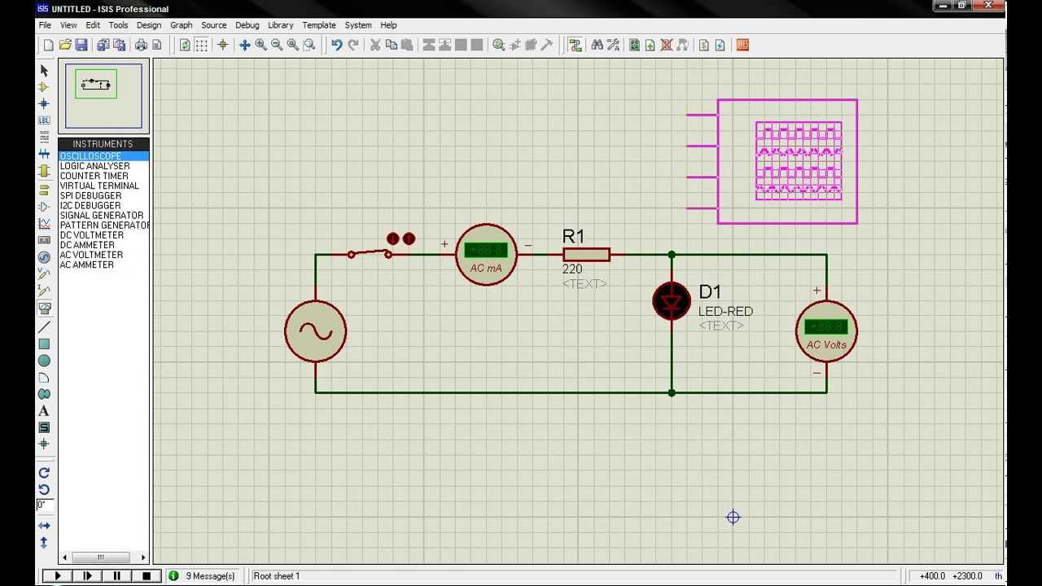1042x586 pixels.
Task: Step the simulation forward
Action: (87, 575)
